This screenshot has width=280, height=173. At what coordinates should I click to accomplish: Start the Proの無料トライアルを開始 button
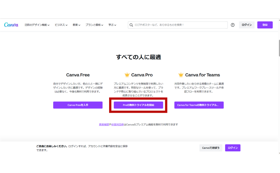[138, 105]
